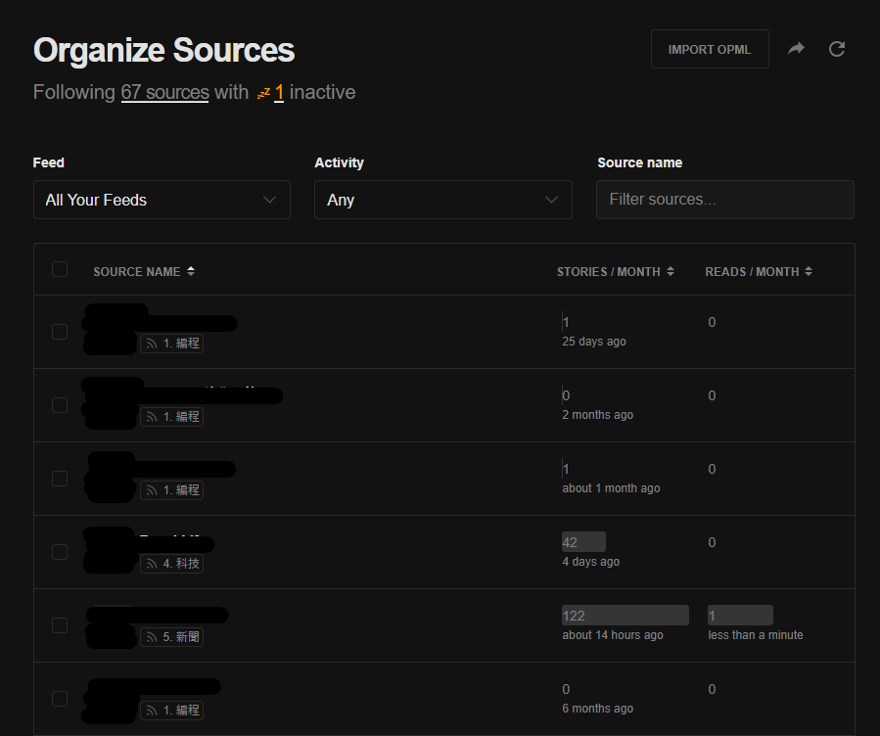Viewport: 880px width, 736px height.
Task: Select the checkbox for the 5. 新聞 source
Action: 60,625
